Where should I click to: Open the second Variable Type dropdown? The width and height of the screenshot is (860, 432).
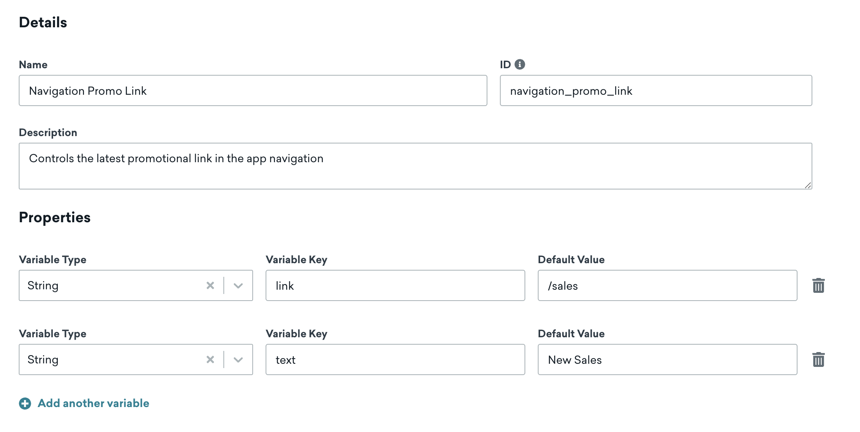[238, 360]
